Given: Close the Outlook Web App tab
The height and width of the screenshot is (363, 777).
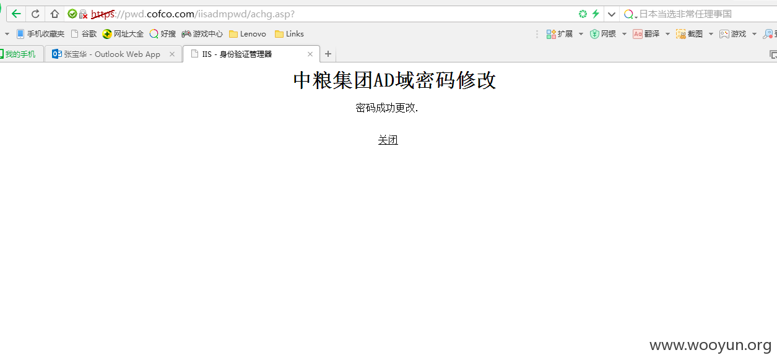Looking at the screenshot, I should pos(172,54).
